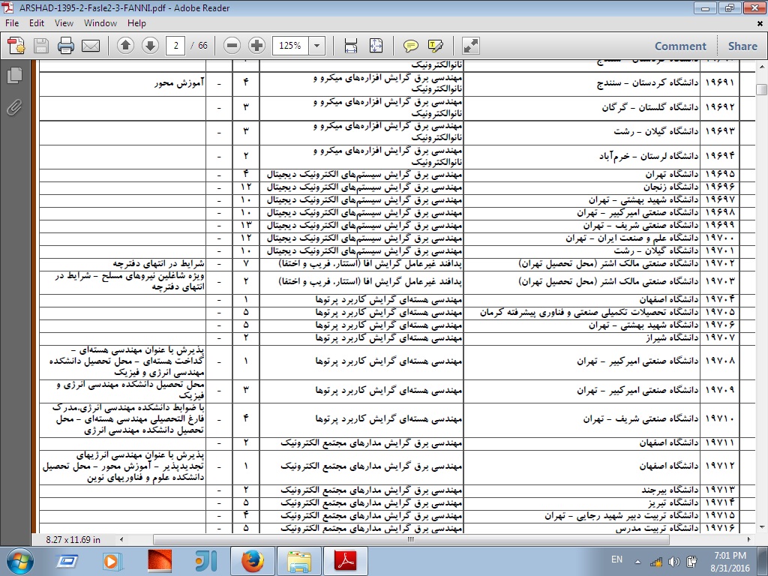This screenshot has width=768, height=576.
Task: Open Windows Media Player from taskbar
Action: coord(112,561)
